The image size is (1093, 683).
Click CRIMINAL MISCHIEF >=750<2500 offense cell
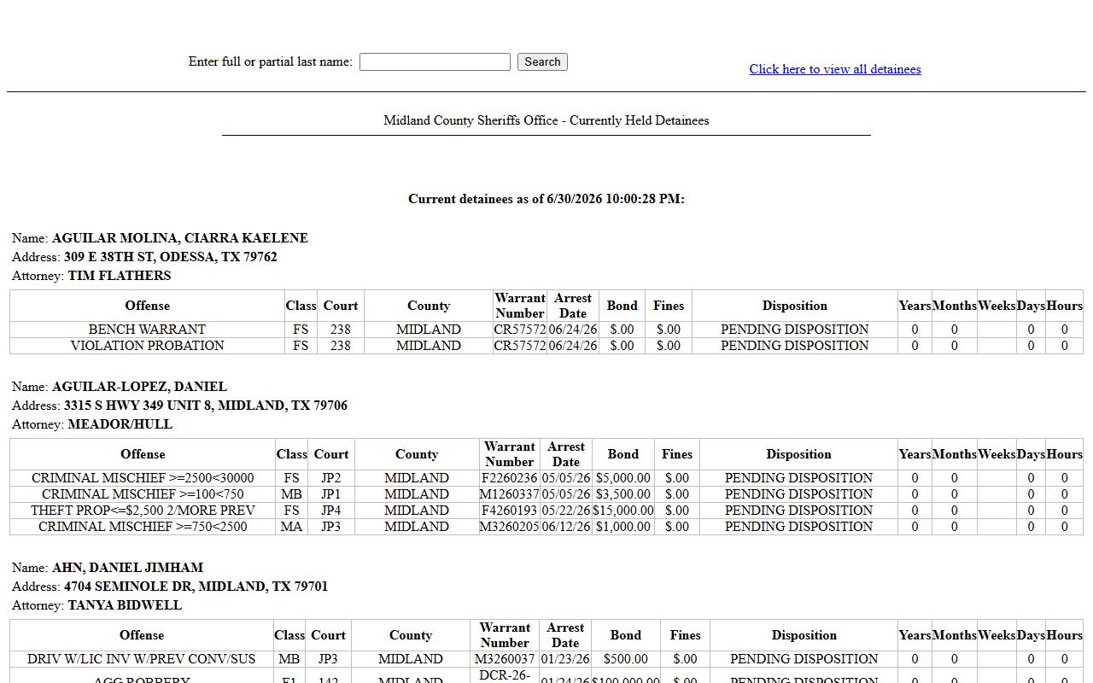tap(143, 527)
